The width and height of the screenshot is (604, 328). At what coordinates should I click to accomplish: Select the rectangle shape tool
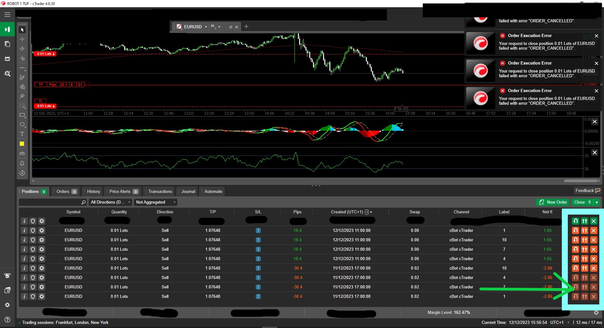pos(22,115)
